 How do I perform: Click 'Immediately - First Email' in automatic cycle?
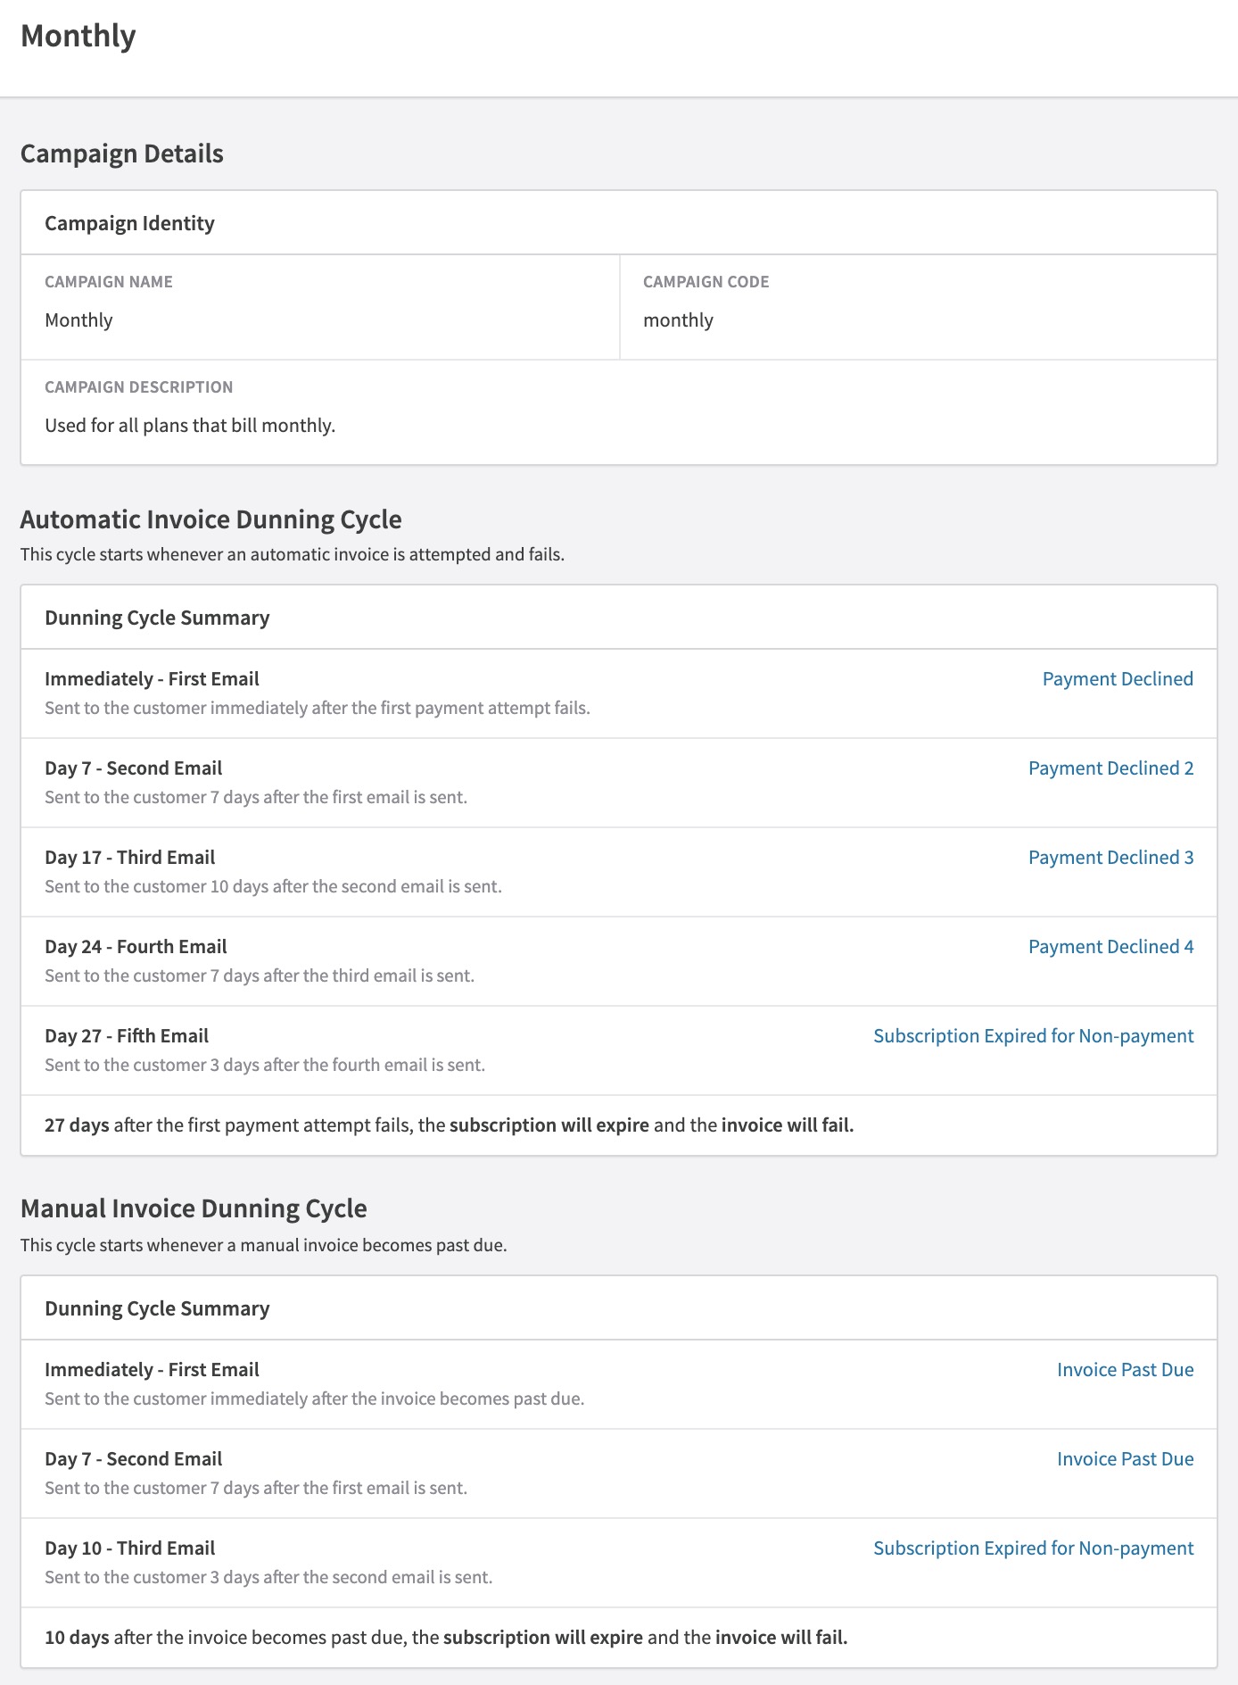coord(152,679)
